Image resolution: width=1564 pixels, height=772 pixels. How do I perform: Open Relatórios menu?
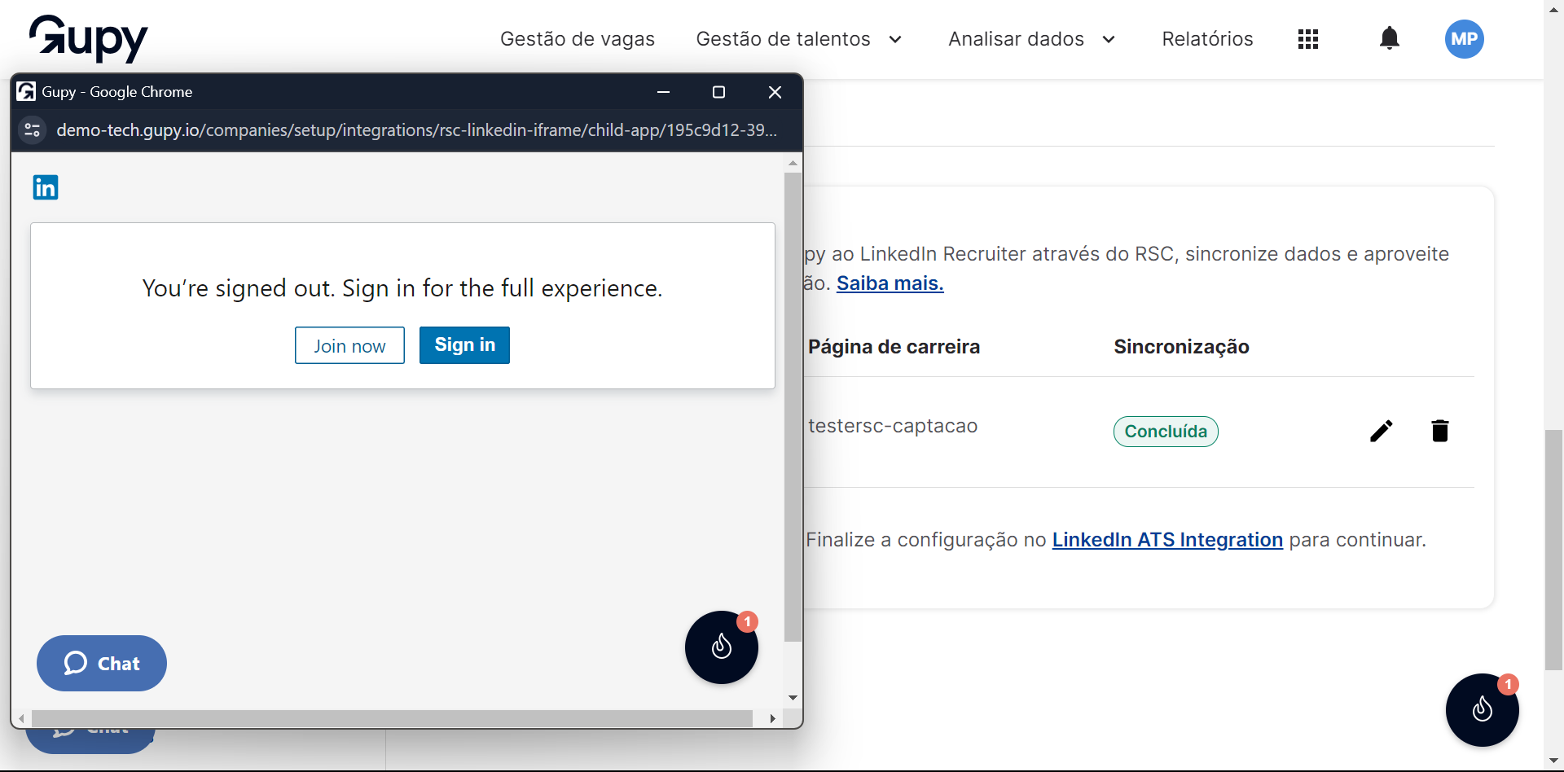point(1207,39)
